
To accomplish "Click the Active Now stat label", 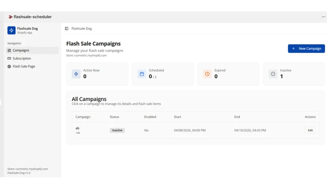I will coord(91,70).
